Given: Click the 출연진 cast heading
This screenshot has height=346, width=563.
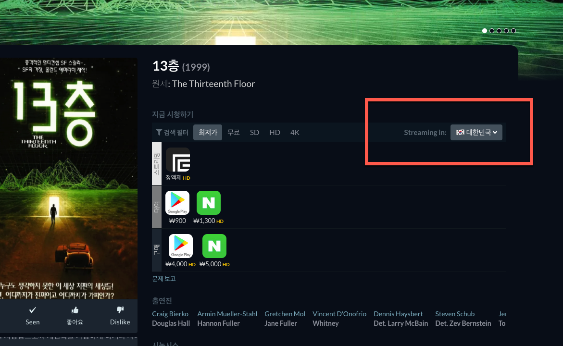Looking at the screenshot, I should [x=162, y=301].
